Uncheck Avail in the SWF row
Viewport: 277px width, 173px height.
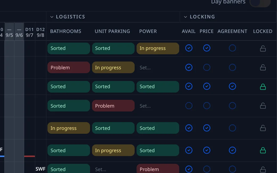(x=189, y=169)
